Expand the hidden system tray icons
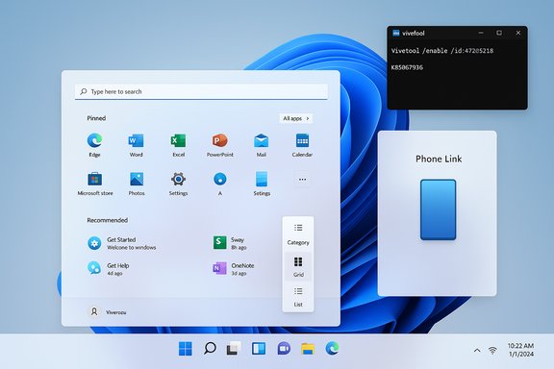The image size is (554, 369). (x=477, y=351)
